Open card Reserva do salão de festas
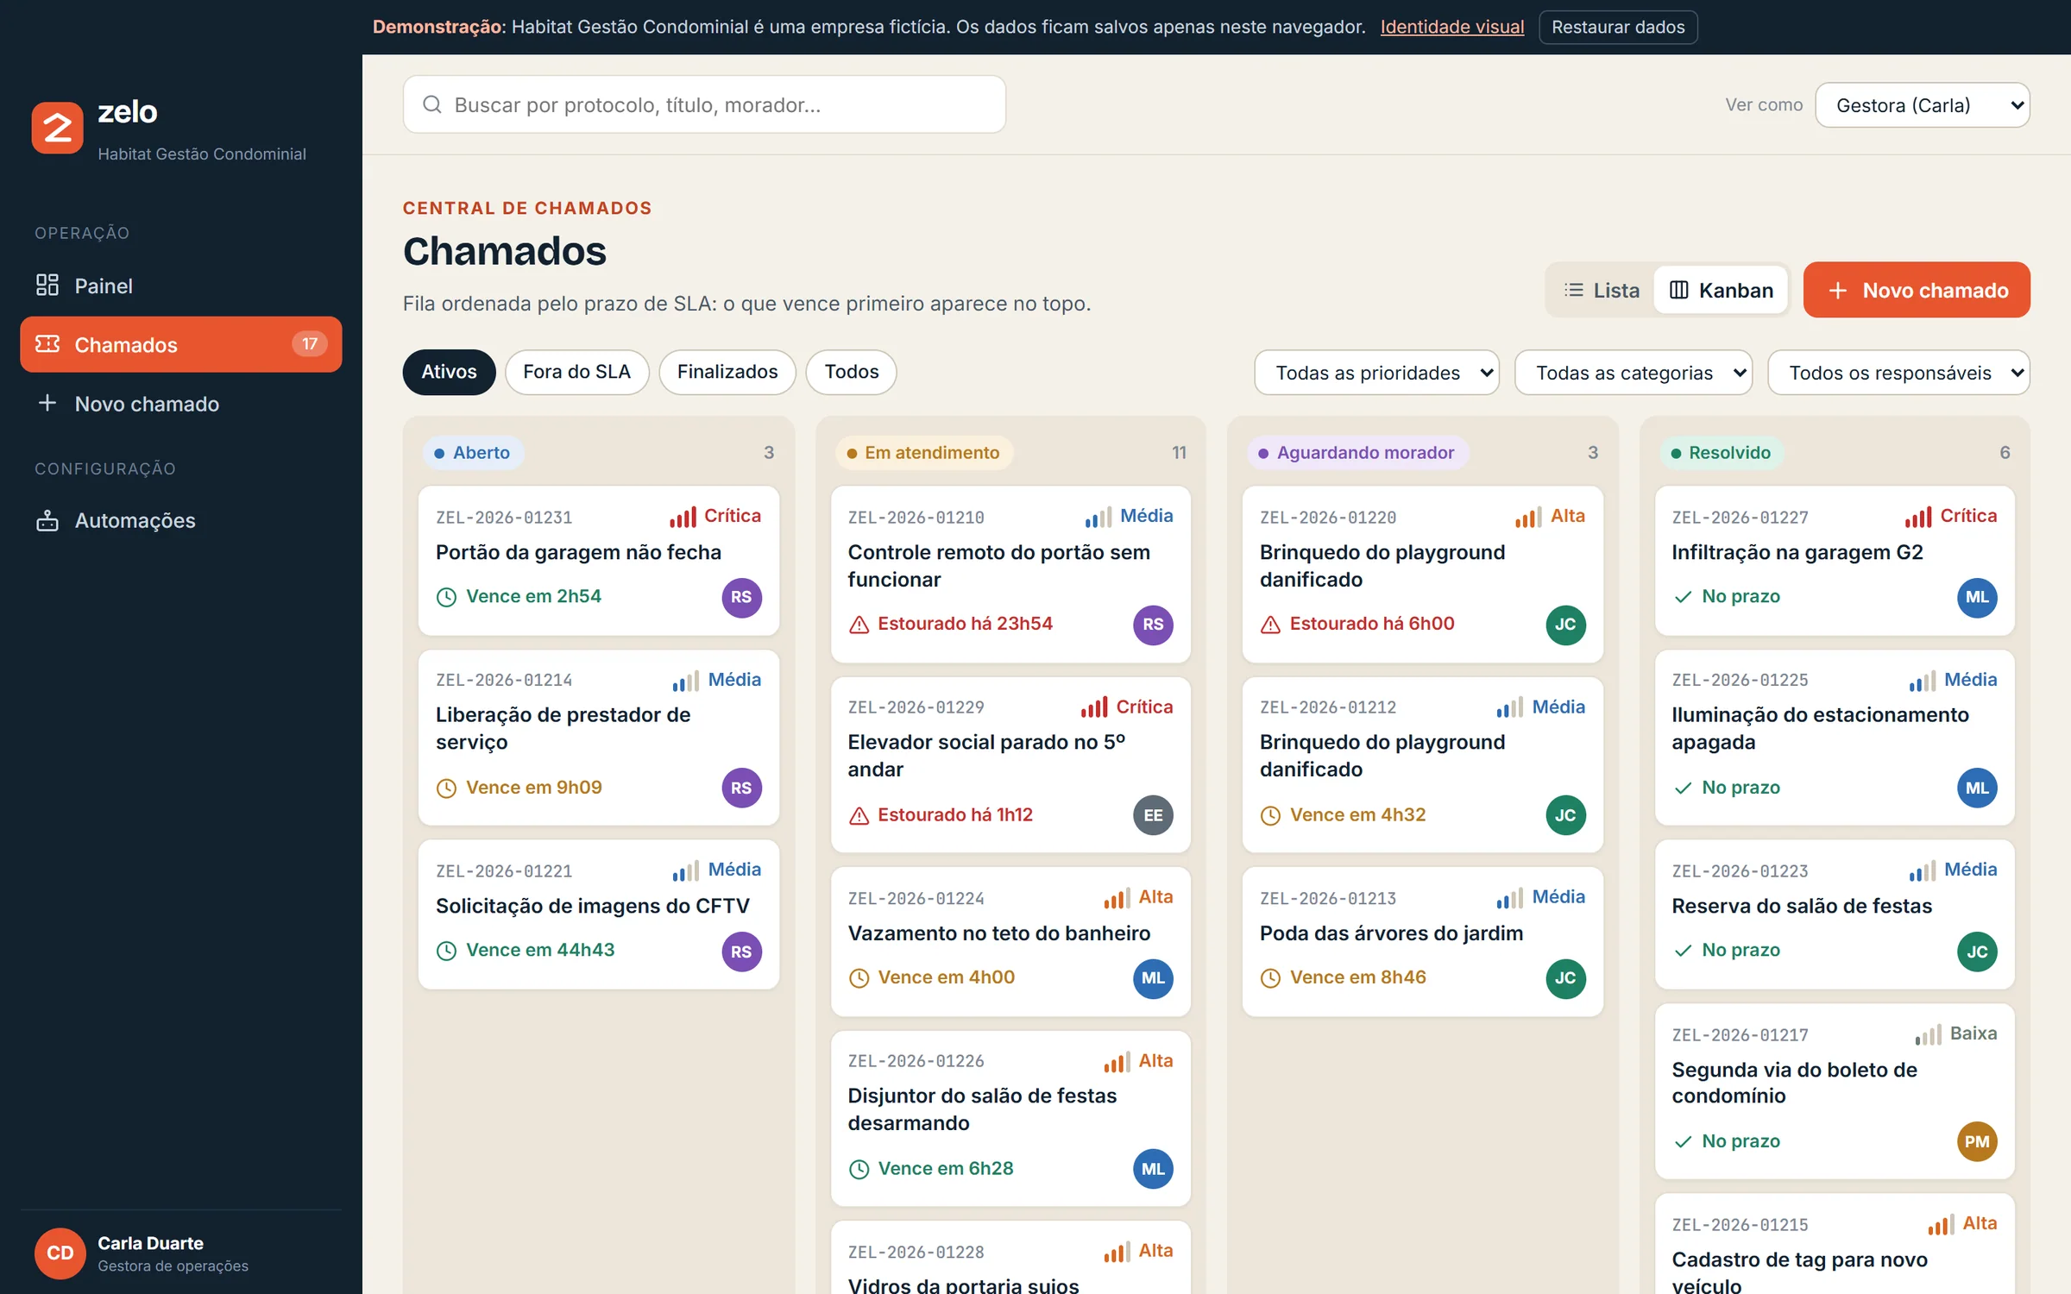 tap(1835, 914)
